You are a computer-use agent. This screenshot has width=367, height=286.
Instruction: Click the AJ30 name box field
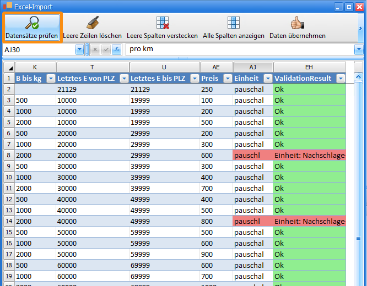(x=39, y=50)
